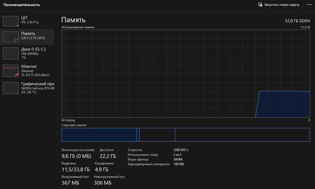The height and width of the screenshot is (189, 315).
Task: Open the Графический про entry label
Action: pyautogui.click(x=38, y=84)
